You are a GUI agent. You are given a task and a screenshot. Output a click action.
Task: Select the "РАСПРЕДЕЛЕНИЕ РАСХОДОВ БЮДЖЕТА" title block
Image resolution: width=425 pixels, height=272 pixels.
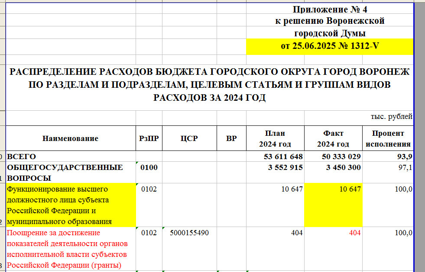209,85
